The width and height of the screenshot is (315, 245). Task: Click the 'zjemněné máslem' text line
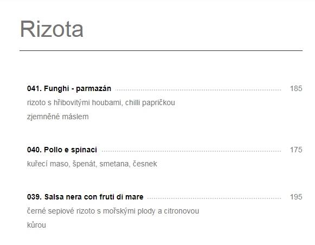[58, 117]
